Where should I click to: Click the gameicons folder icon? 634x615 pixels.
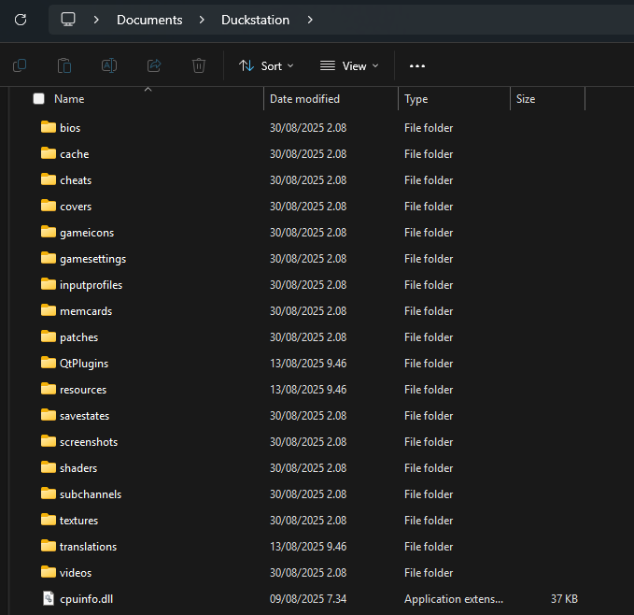[49, 232]
